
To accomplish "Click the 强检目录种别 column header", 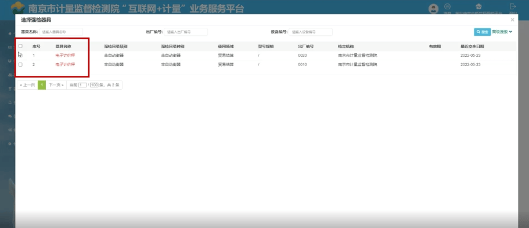I will click(172, 46).
